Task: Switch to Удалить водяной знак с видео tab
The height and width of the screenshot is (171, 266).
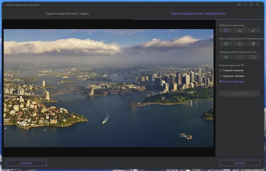Action: pos(67,14)
